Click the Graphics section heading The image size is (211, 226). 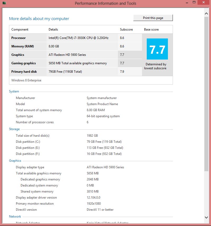(x=15, y=161)
